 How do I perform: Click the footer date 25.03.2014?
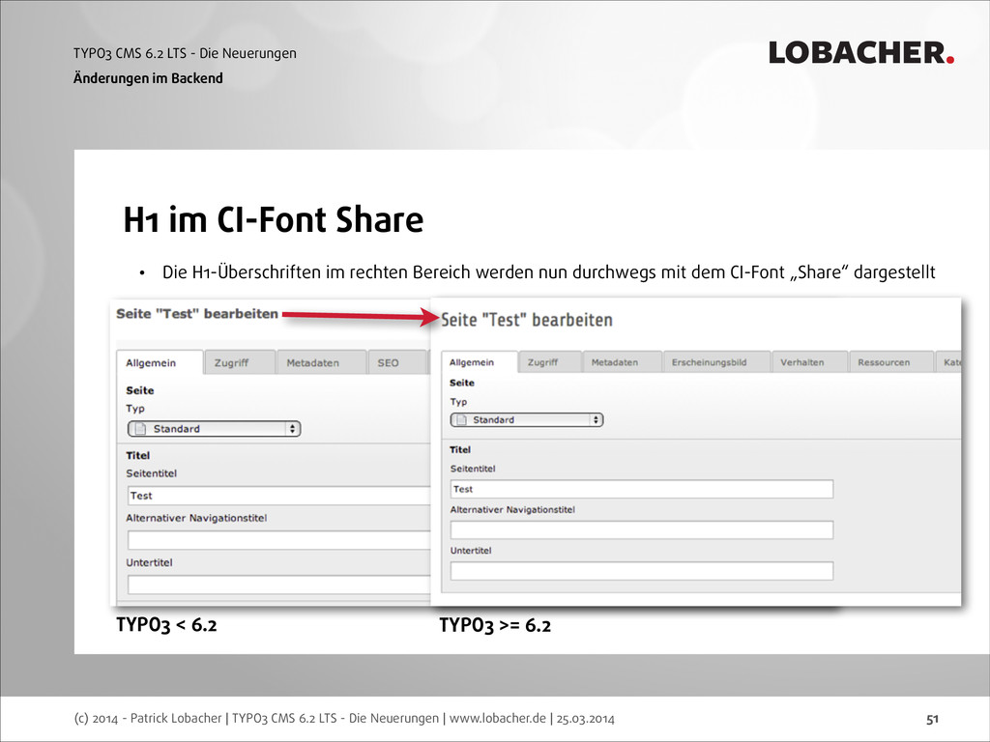pos(585,718)
